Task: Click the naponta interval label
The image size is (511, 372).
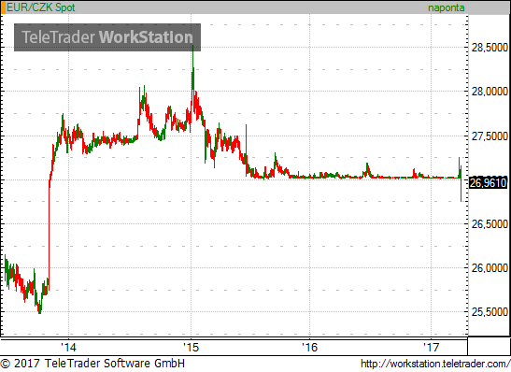Action: [x=447, y=7]
